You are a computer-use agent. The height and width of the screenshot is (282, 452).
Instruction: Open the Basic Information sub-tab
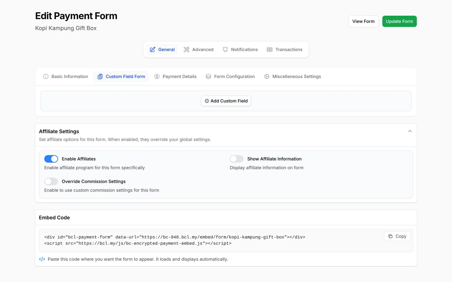click(66, 76)
